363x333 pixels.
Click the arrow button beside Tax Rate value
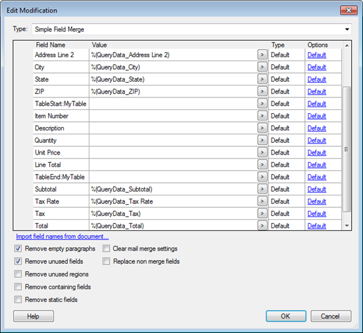point(262,201)
